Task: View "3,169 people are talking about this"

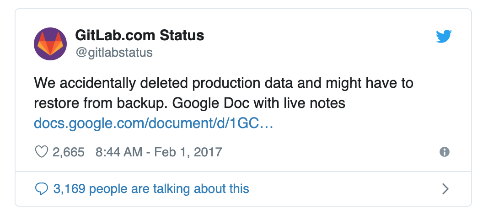Action: click(151, 189)
